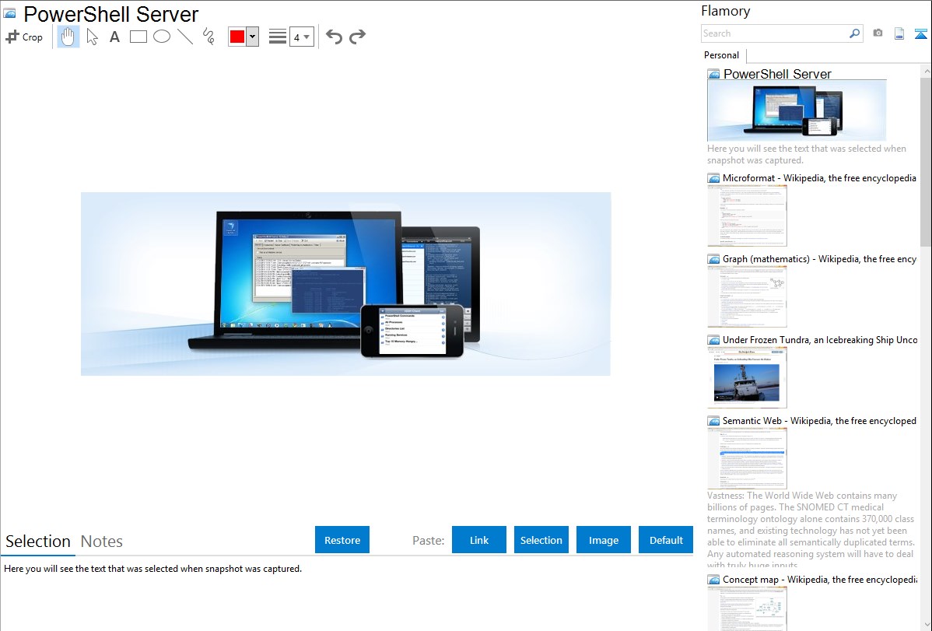
Task: Click the selection text in the bottom pane
Action: tap(152, 569)
